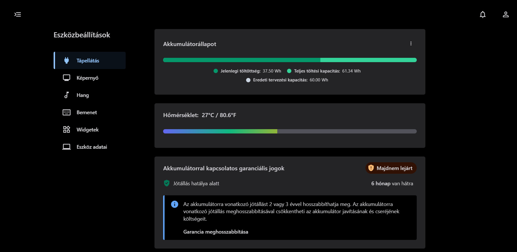The image size is (517, 252).
Task: Click the keyboard icon beside Bemenet
Action: pyautogui.click(x=67, y=112)
